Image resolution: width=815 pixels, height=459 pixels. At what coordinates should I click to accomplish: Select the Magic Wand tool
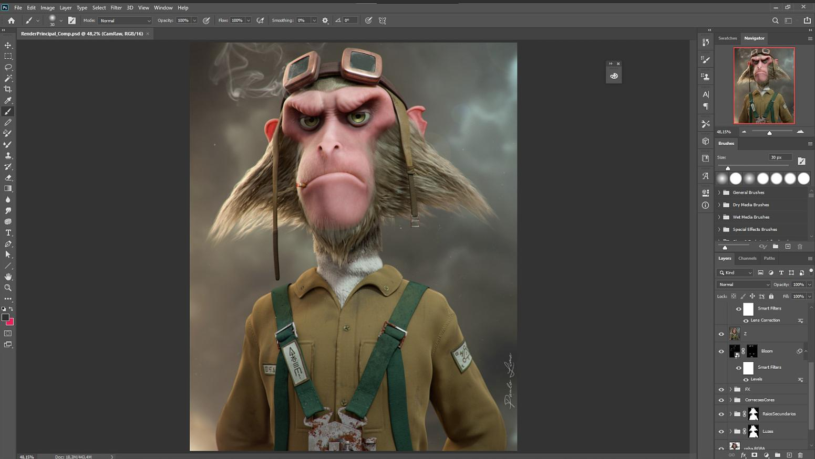[x=8, y=78]
